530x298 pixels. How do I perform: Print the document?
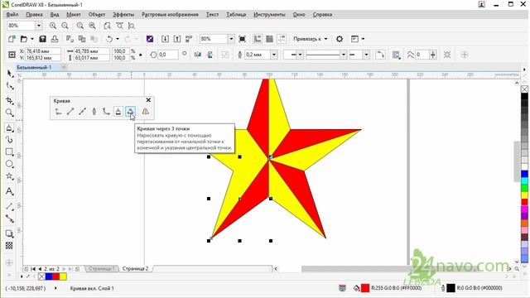point(55,39)
